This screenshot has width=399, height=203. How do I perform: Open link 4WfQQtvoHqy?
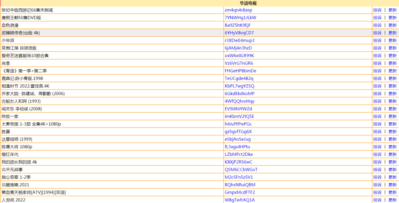239,101
